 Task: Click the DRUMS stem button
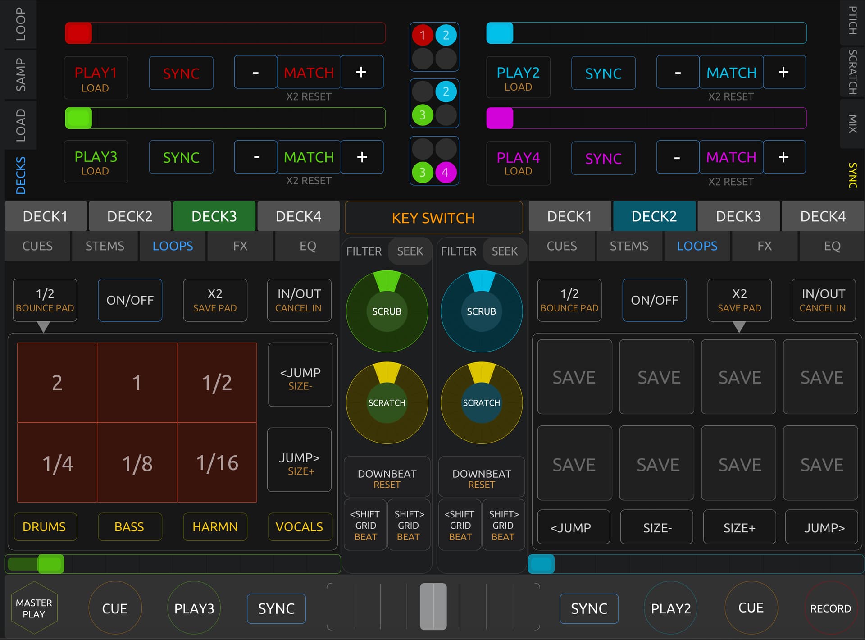[x=45, y=526]
